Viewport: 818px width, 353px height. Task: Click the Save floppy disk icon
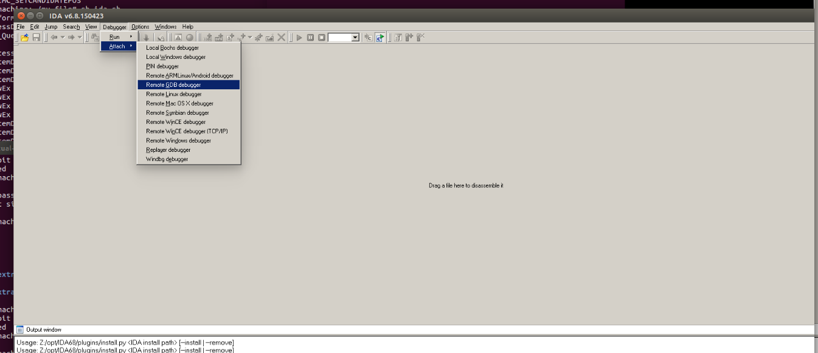tap(36, 38)
